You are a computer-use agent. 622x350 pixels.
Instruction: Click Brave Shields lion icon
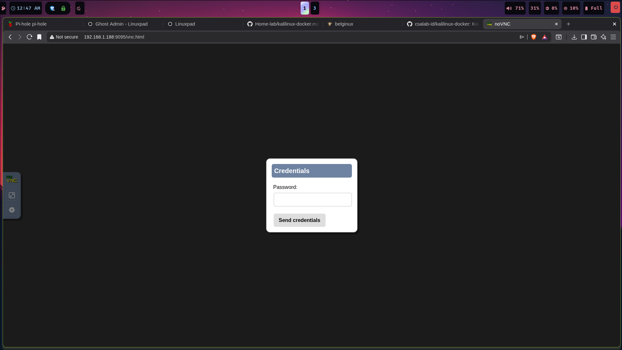coord(534,37)
